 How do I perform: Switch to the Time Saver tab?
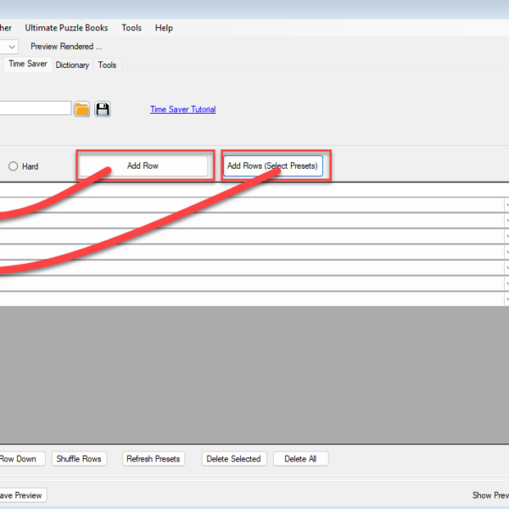[x=28, y=64]
